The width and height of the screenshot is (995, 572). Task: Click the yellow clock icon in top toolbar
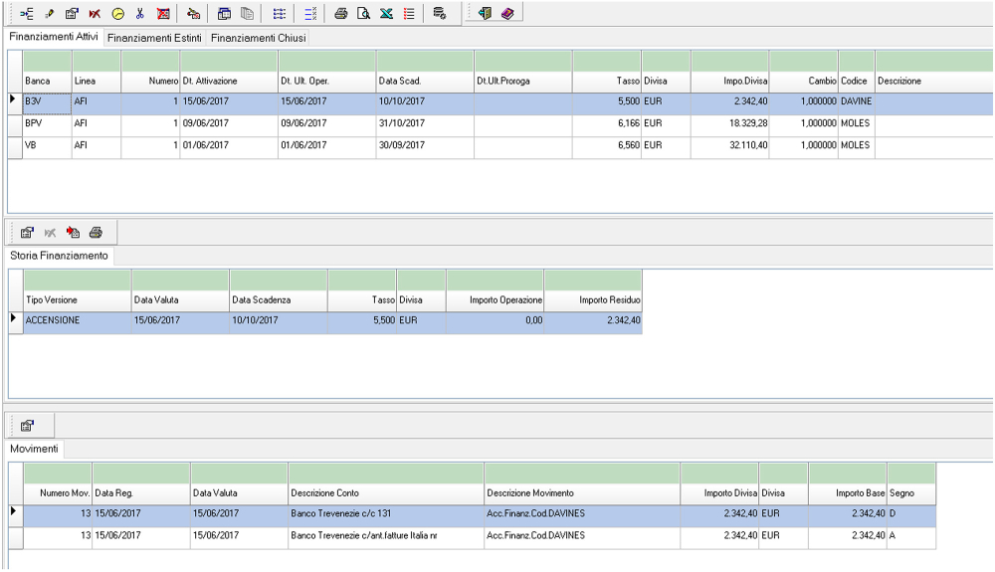tap(117, 14)
